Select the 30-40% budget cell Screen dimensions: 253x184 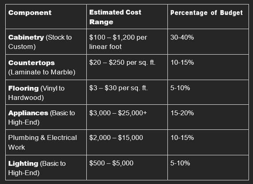[x=182, y=37]
